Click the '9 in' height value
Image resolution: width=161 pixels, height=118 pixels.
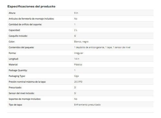pos(76,13)
